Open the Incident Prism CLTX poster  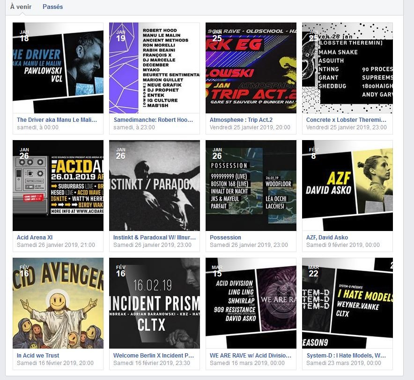[x=155, y=303]
